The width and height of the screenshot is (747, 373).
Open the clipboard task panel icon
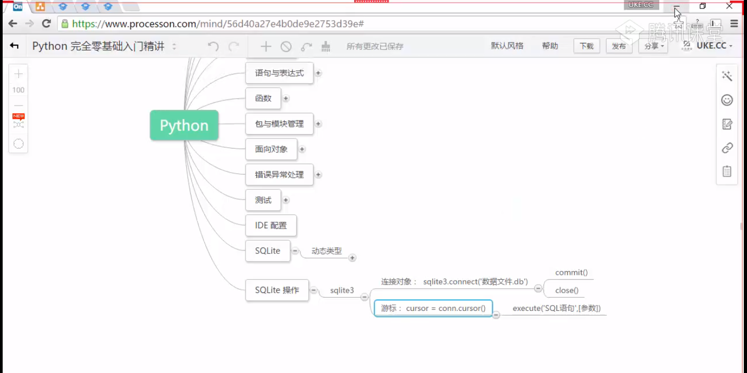727,171
